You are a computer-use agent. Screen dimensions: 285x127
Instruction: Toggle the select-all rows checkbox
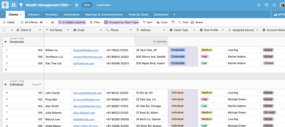pyautogui.click(x=4, y=30)
